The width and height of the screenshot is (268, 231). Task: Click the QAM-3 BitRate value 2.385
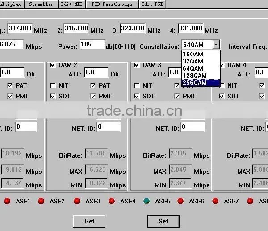180,154
